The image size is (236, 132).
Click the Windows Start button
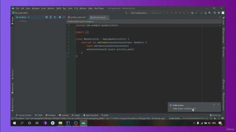14,123
